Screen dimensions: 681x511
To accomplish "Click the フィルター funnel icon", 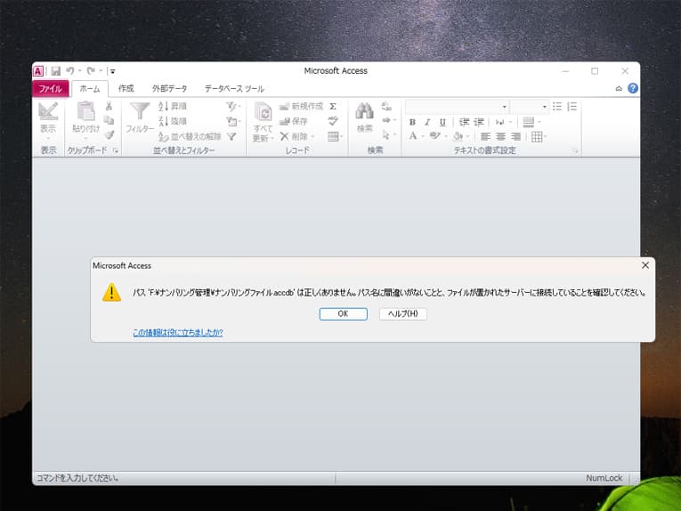I will click(140, 111).
